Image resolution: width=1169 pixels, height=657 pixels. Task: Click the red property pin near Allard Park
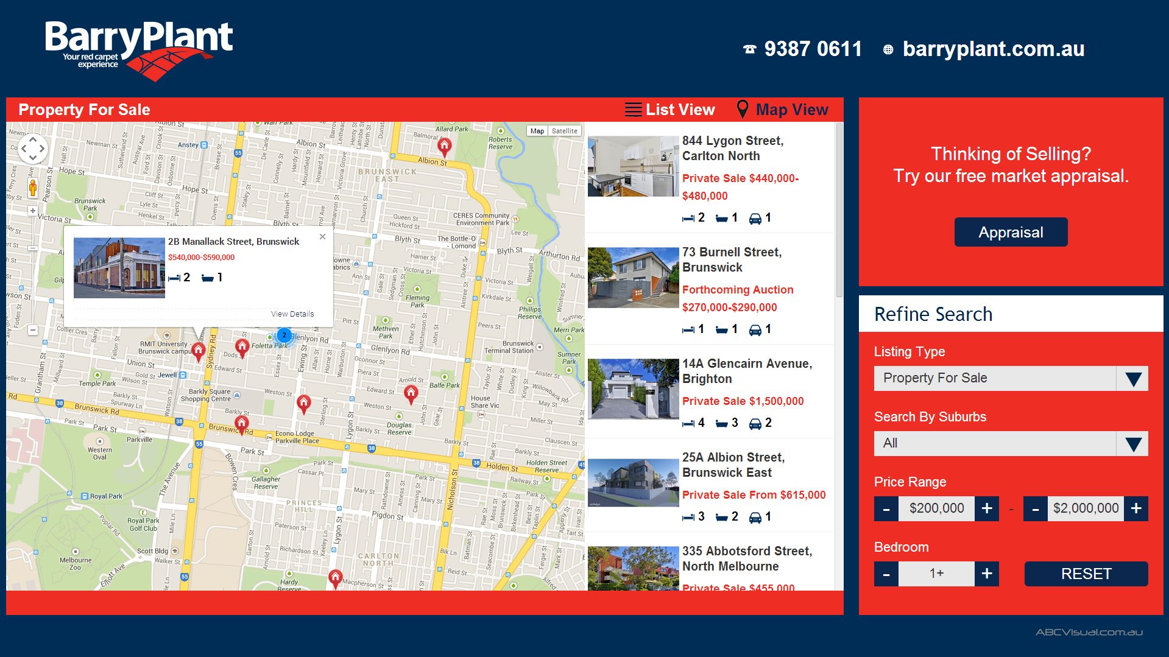click(x=445, y=146)
